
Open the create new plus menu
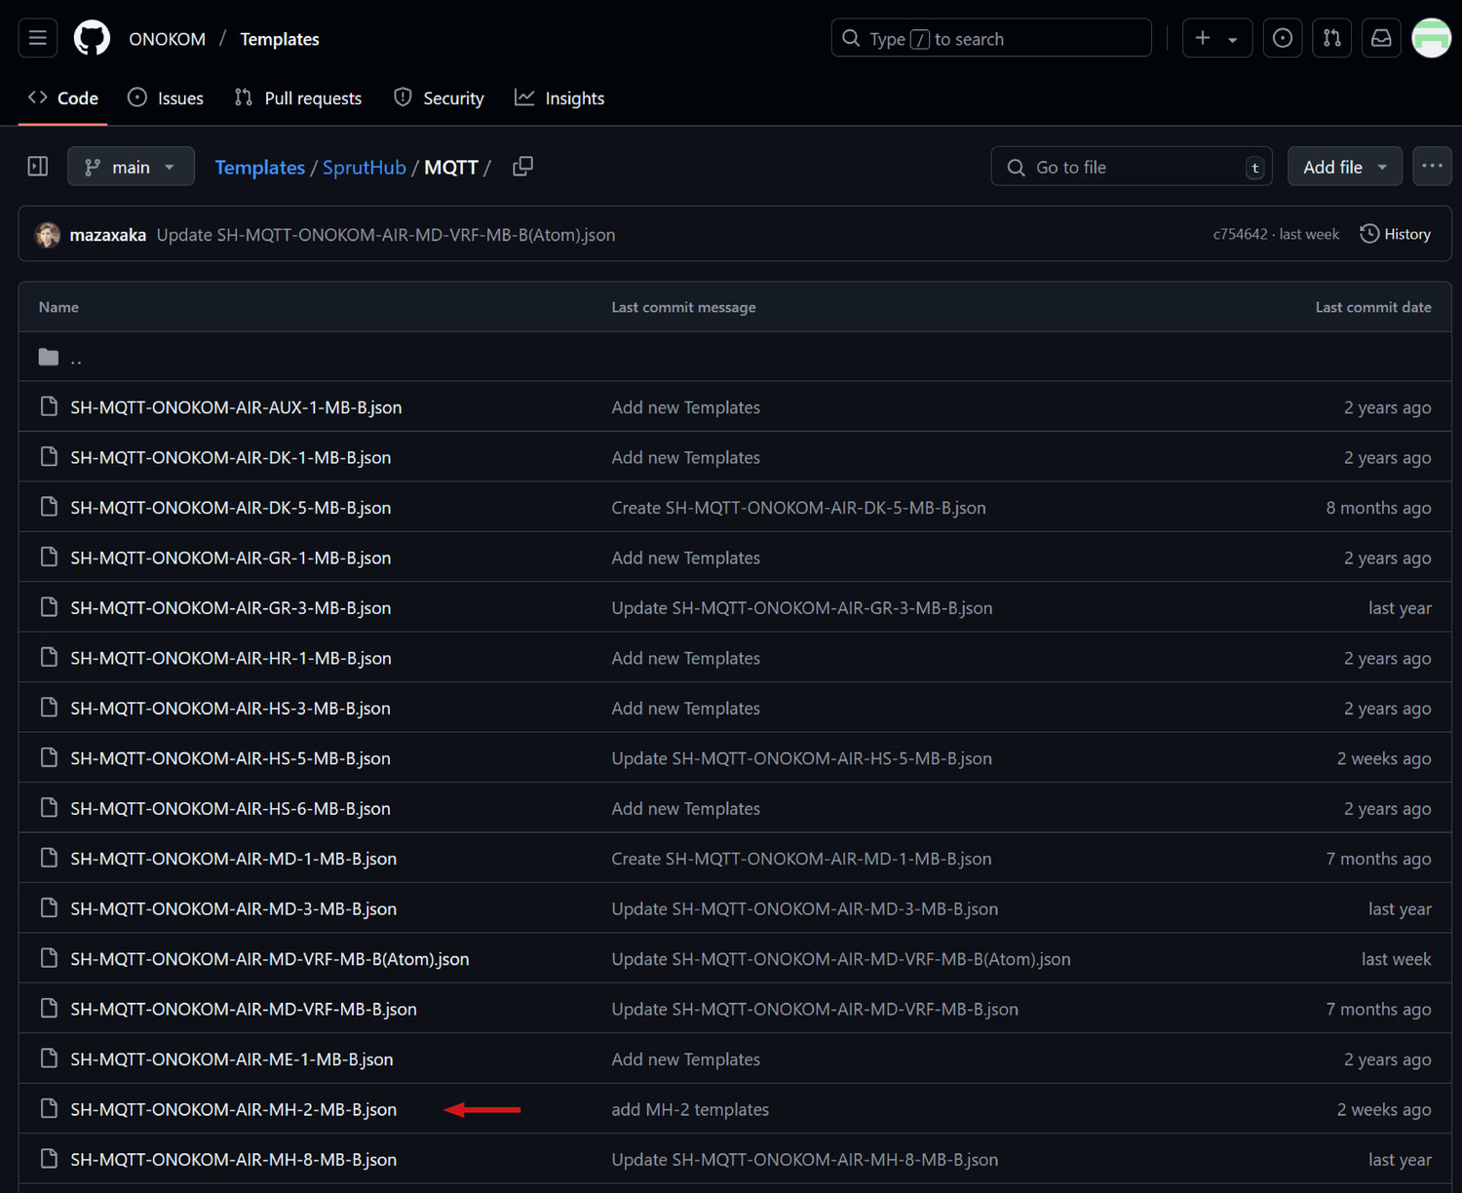point(1216,38)
